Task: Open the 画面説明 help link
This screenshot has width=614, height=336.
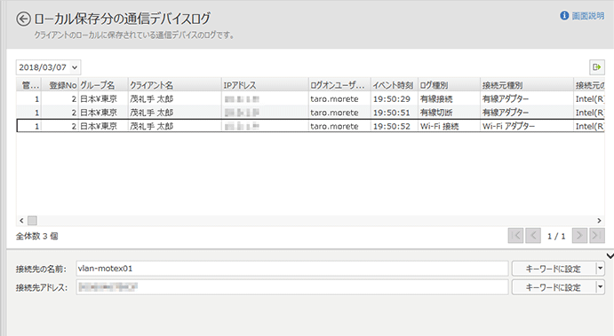Action: click(587, 16)
